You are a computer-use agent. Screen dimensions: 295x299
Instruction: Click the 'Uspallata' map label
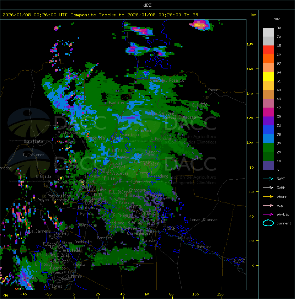click(33, 141)
